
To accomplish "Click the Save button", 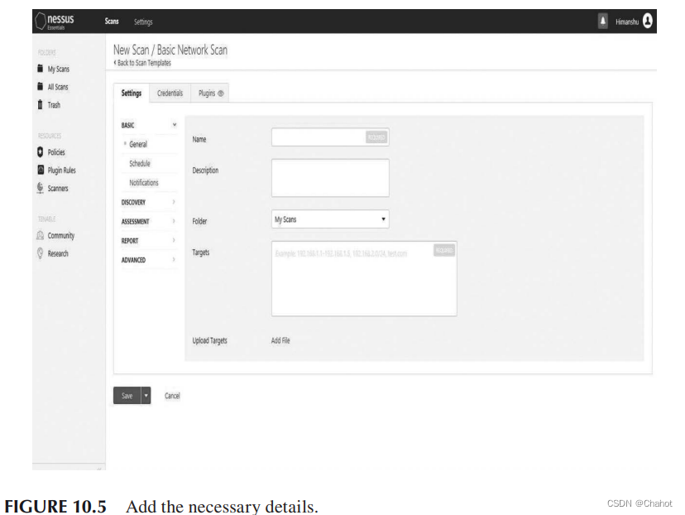I will click(x=127, y=396).
